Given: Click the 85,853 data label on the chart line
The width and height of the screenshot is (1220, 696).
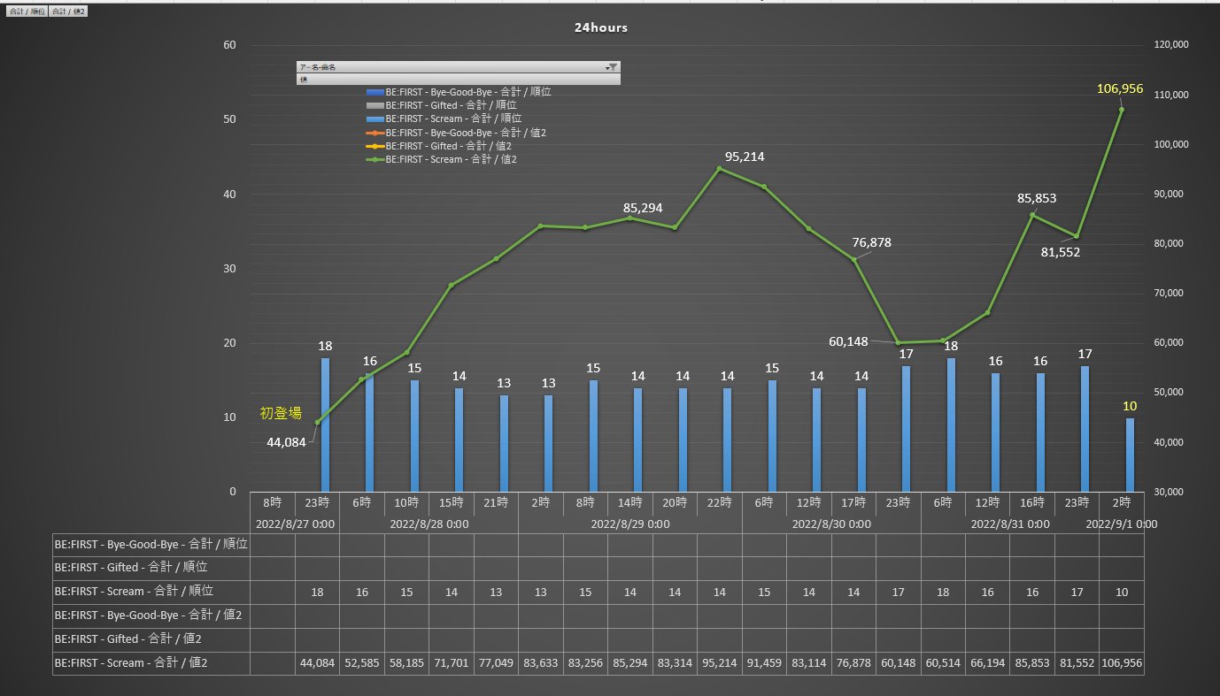Looking at the screenshot, I should click(1036, 198).
